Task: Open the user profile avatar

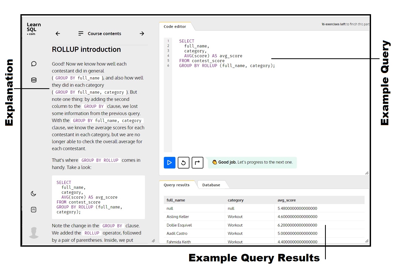Action: coord(34,232)
